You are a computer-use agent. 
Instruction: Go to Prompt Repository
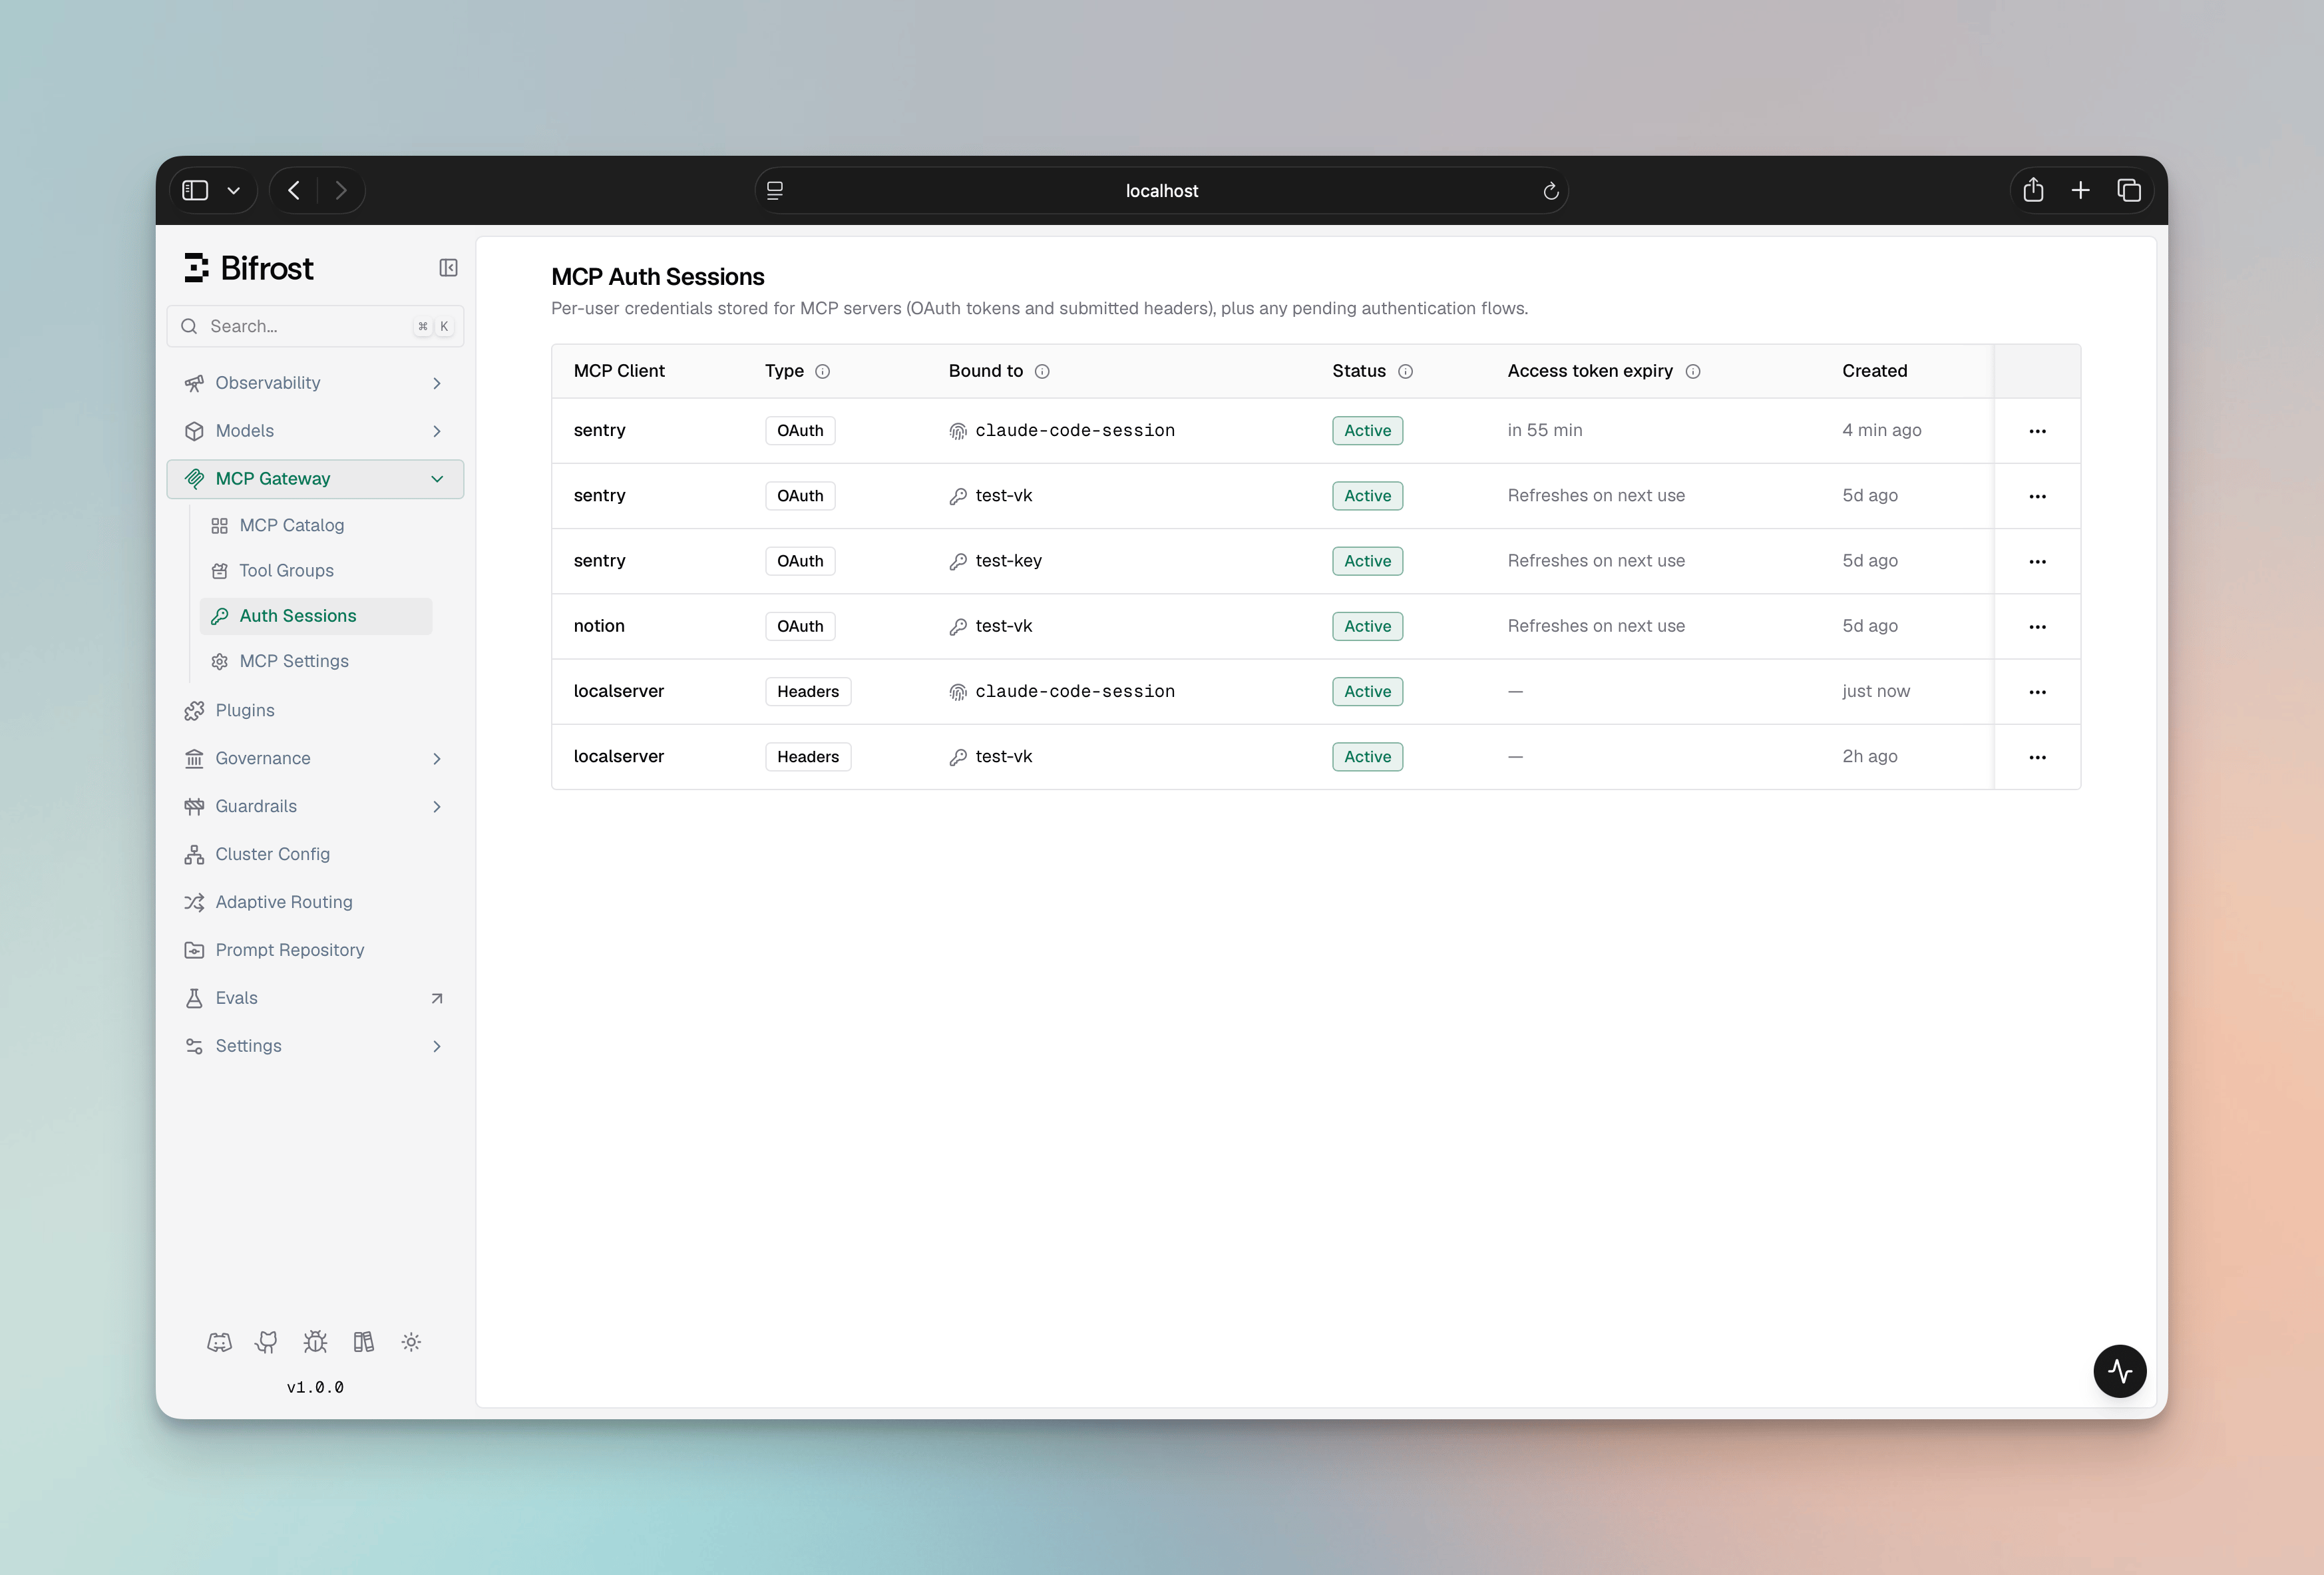(x=315, y=950)
